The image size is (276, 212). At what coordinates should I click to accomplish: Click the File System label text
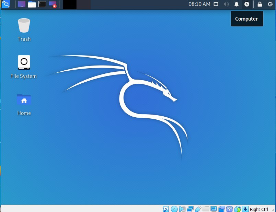24,76
